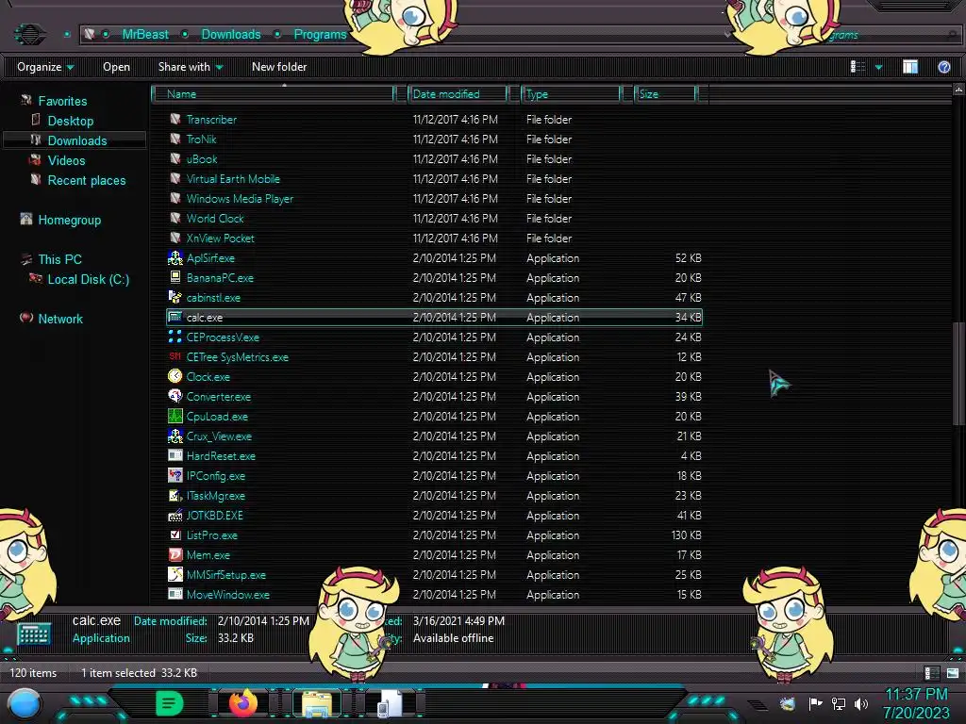966x724 pixels.
Task: Click the Firefox taskbar icon
Action: point(243,703)
